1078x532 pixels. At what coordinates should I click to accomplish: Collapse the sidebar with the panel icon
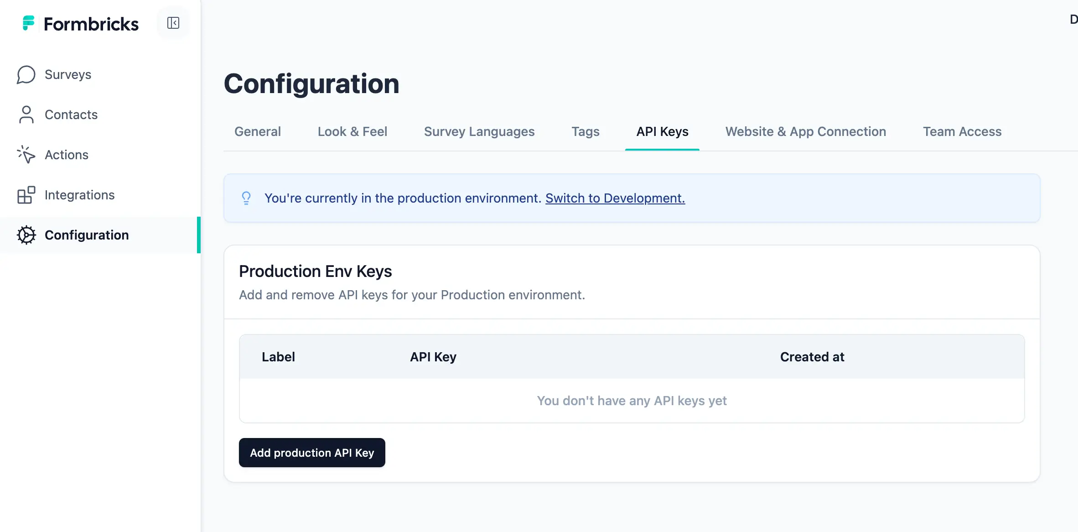coord(173,23)
